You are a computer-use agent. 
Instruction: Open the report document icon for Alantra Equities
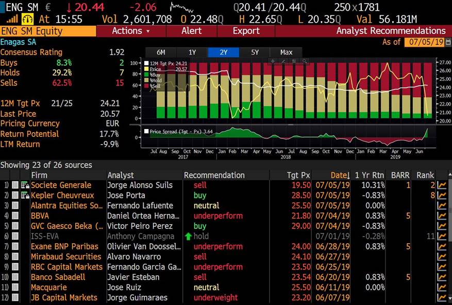(15, 206)
